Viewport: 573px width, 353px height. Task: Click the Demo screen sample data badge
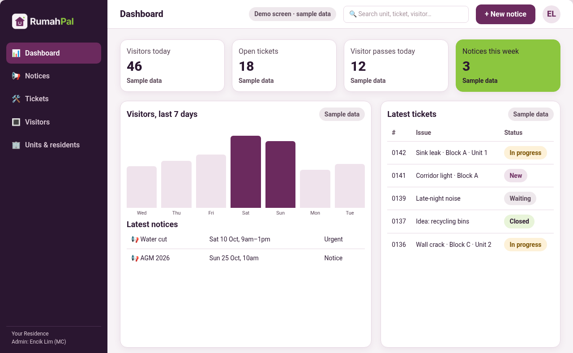[292, 14]
